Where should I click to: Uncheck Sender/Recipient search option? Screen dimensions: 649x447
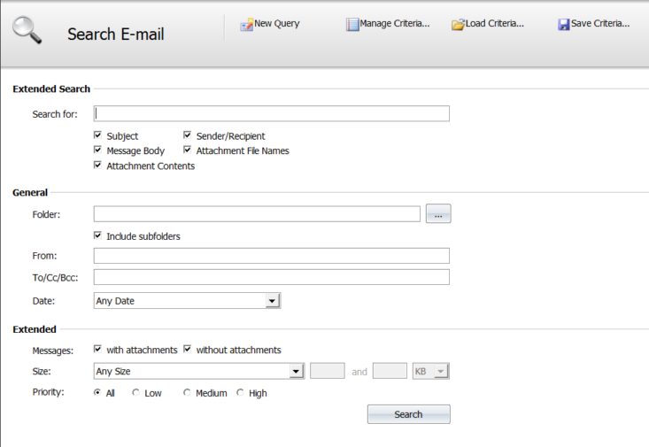187,135
